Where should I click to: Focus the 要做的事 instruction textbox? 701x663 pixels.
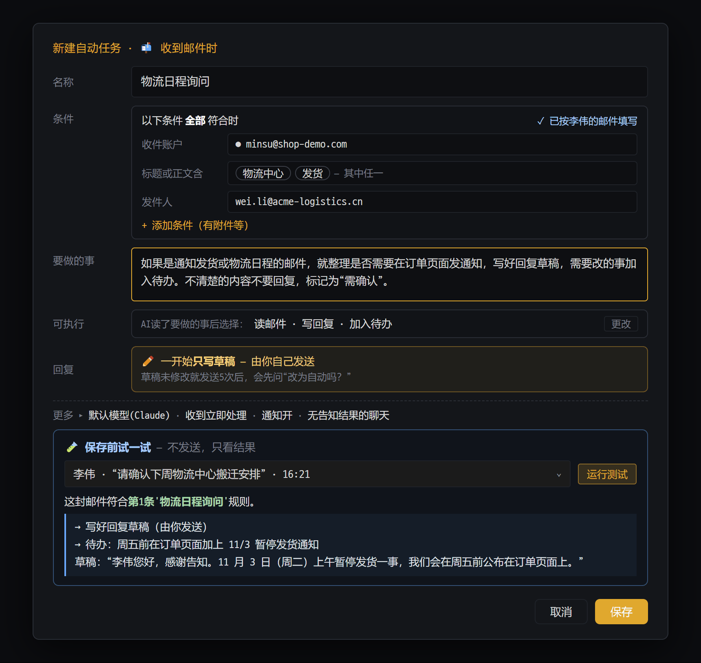point(389,274)
